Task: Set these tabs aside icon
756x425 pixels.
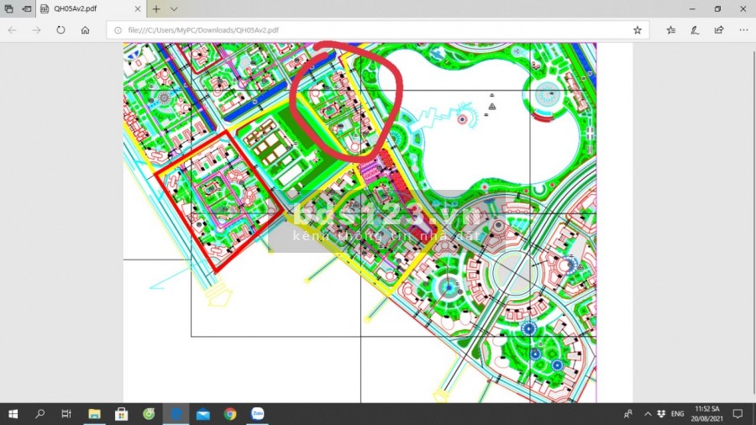Action: [27, 8]
